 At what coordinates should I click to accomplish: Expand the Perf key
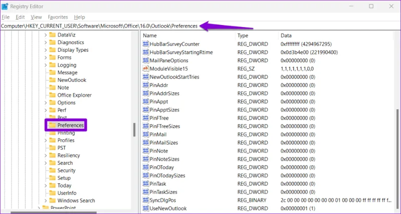pos(46,110)
